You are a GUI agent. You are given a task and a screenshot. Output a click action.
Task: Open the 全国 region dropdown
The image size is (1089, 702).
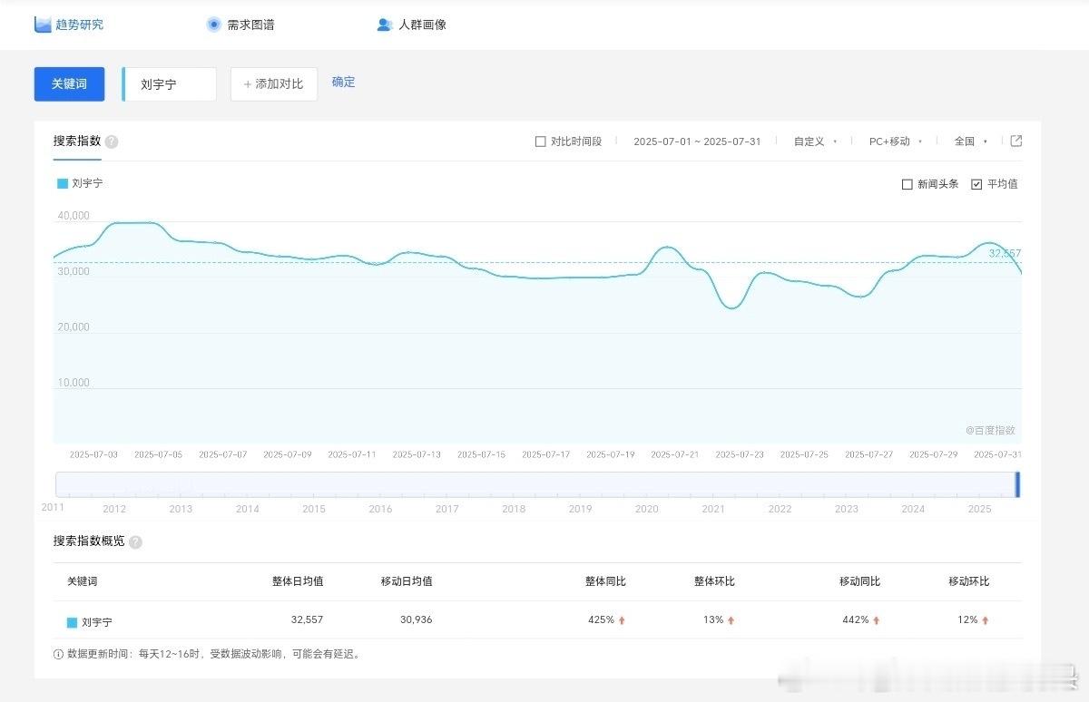(970, 141)
